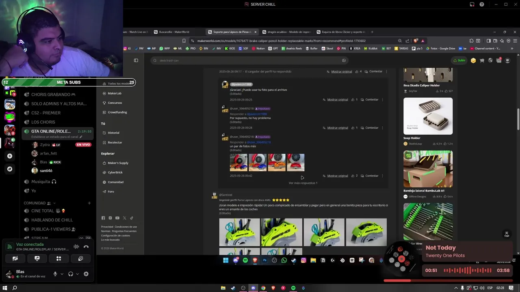Open MakerWorld notifications with red badge

pos(499,60)
